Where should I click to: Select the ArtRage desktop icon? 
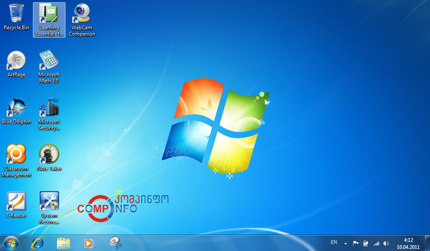[16, 64]
